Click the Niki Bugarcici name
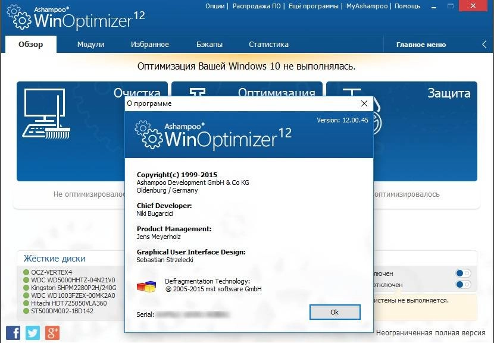Viewport: 494px width, 343px height. click(155, 213)
